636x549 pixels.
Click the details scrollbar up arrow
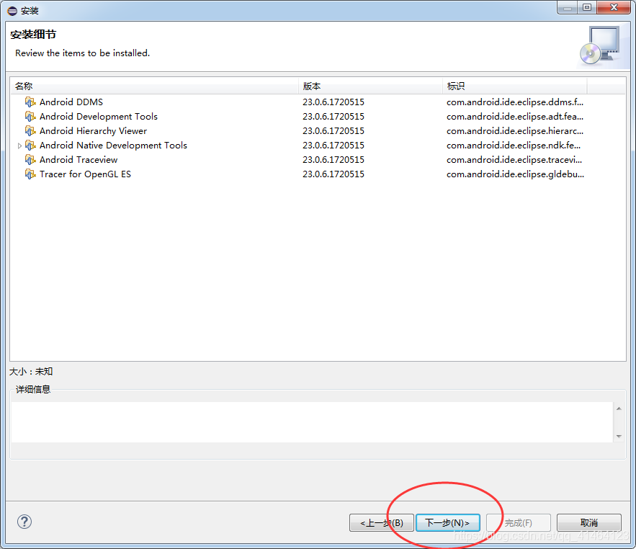coord(619,409)
